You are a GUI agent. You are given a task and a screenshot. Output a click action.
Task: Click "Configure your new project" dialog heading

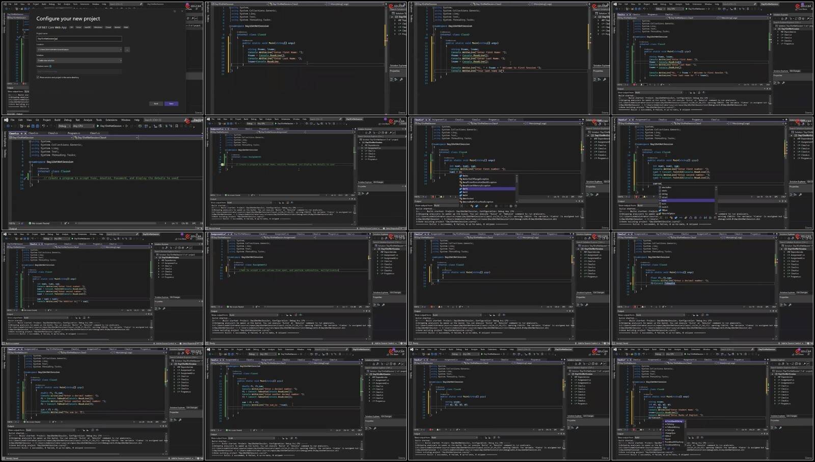[x=68, y=18]
